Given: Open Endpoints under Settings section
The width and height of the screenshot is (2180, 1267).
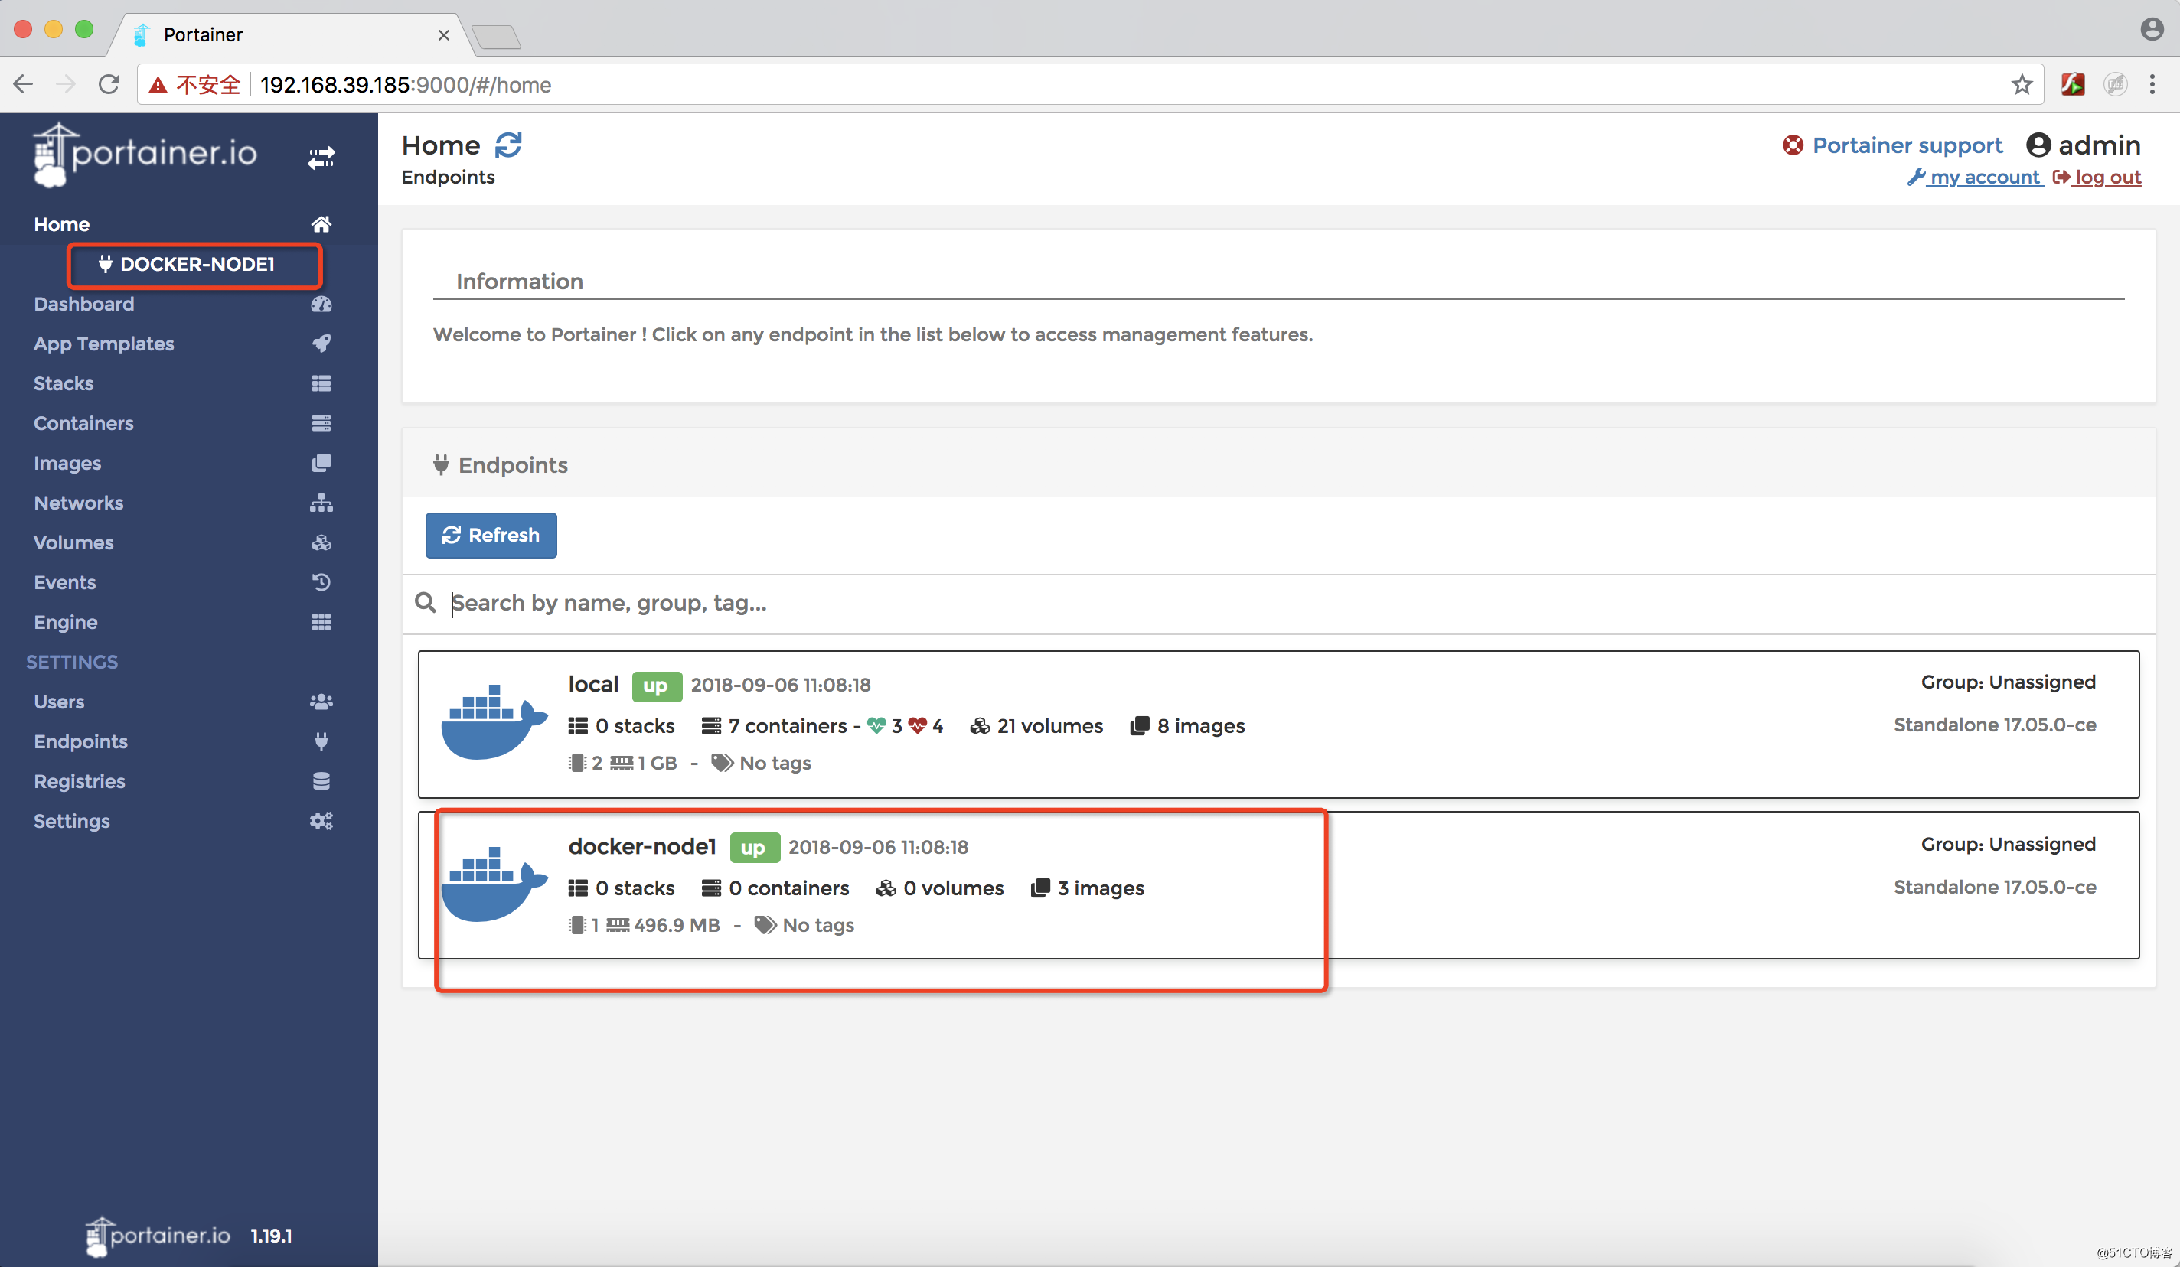Looking at the screenshot, I should click(80, 741).
